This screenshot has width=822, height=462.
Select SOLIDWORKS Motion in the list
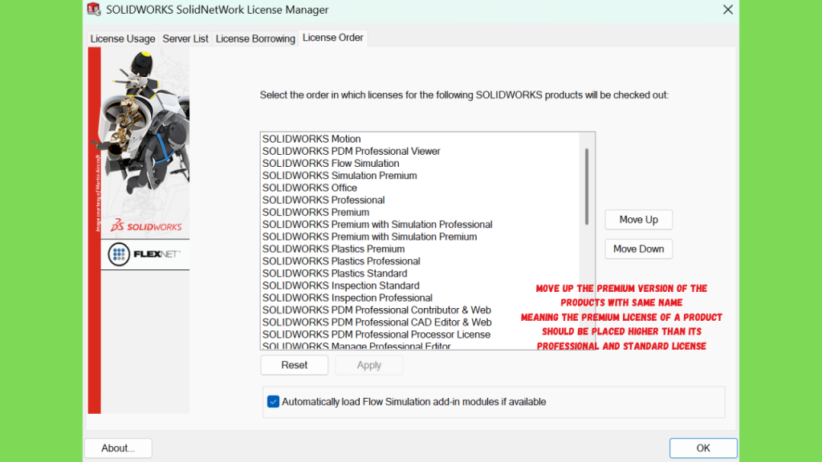pos(420,139)
